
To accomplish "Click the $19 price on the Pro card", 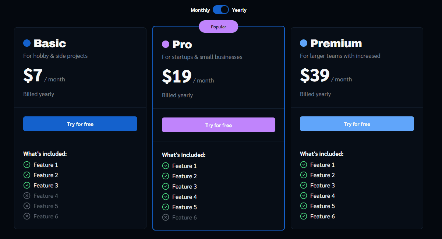I will pos(177,77).
